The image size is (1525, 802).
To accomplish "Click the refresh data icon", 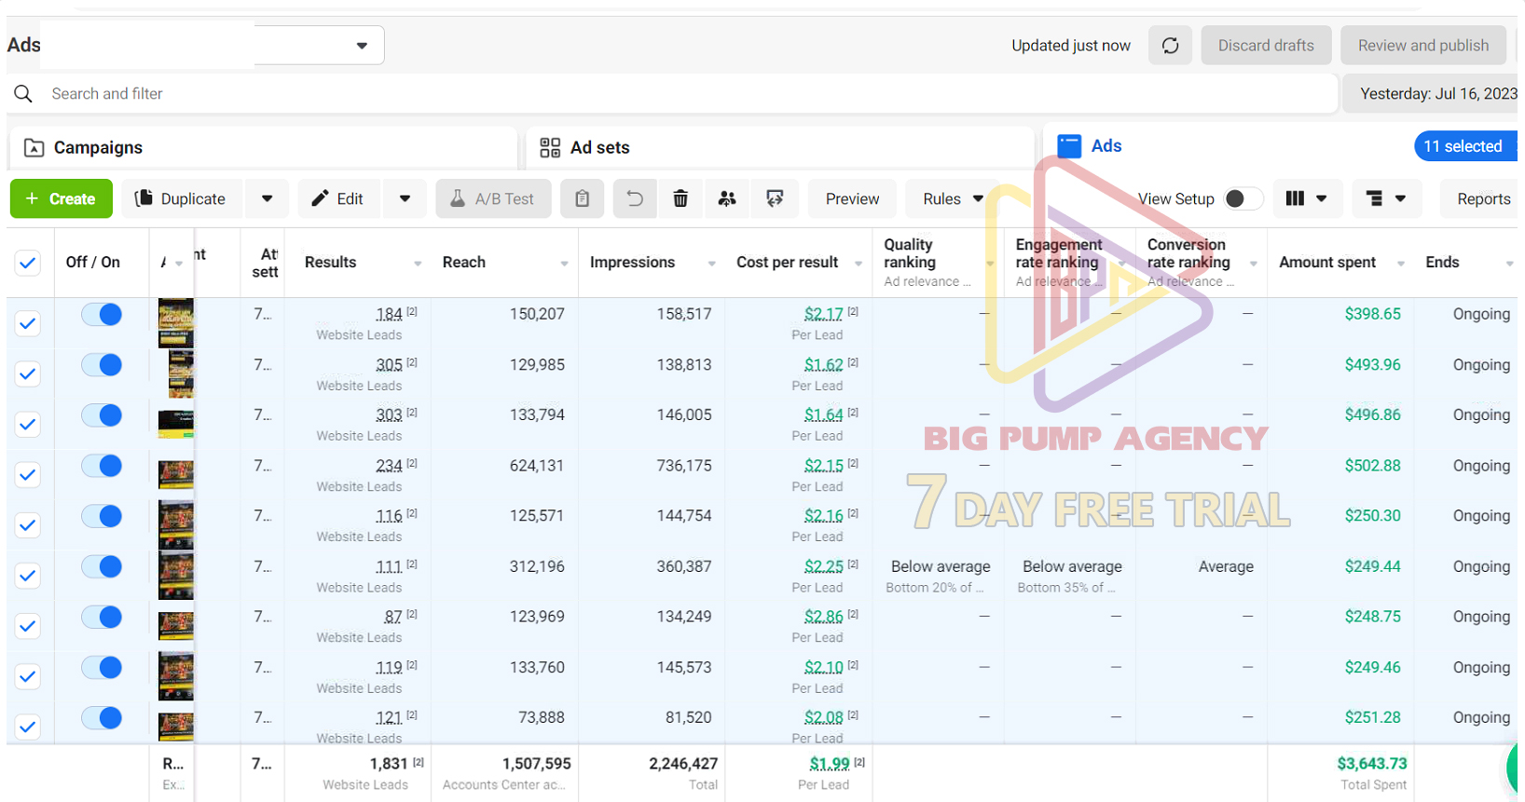I will (1170, 46).
